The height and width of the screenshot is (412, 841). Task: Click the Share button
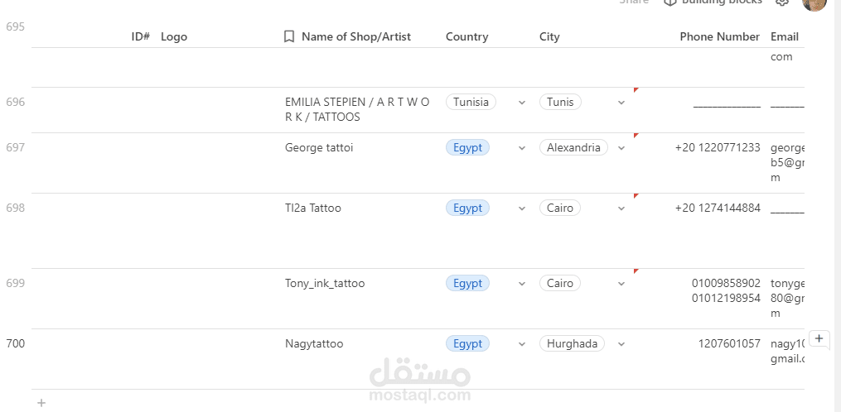(634, 2)
